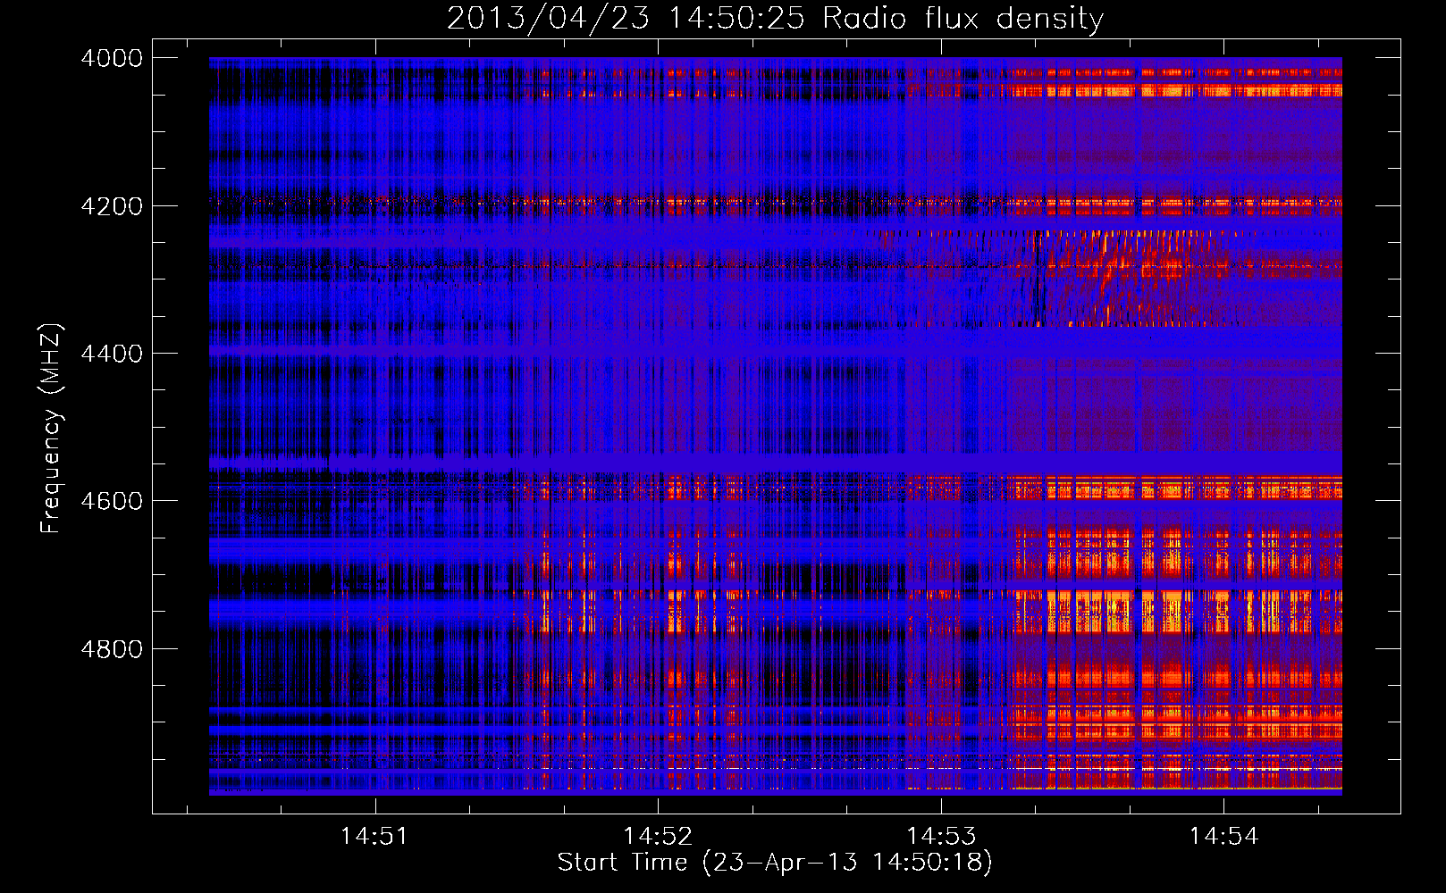
Task: Click the 14:53 time axis label
Action: coord(940,836)
